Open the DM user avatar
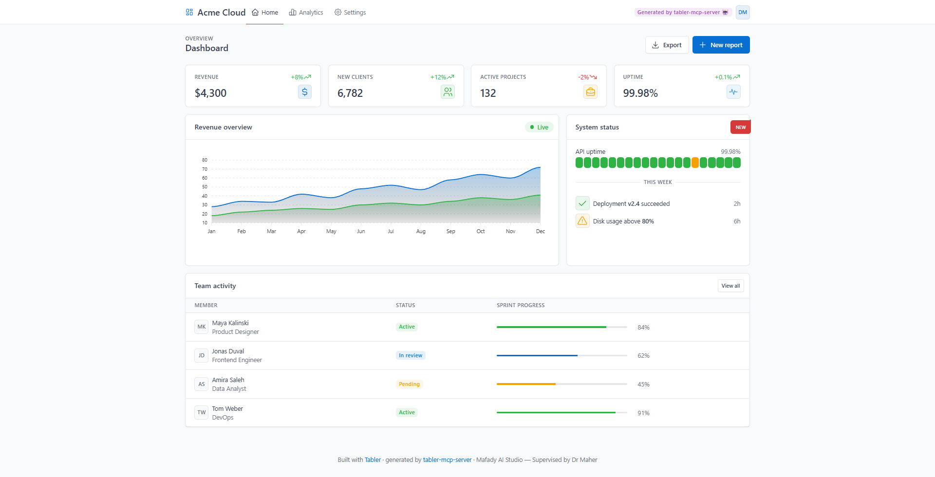This screenshot has width=935, height=477. pos(743,12)
